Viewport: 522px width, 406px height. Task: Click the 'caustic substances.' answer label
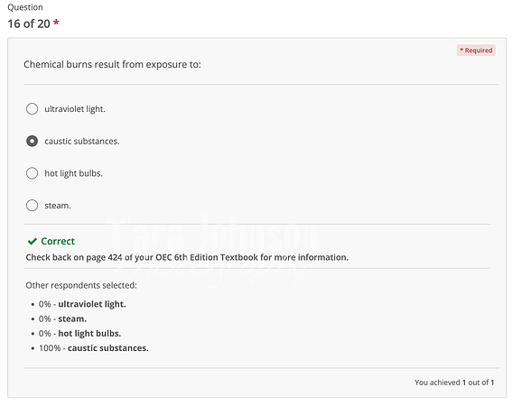point(82,142)
